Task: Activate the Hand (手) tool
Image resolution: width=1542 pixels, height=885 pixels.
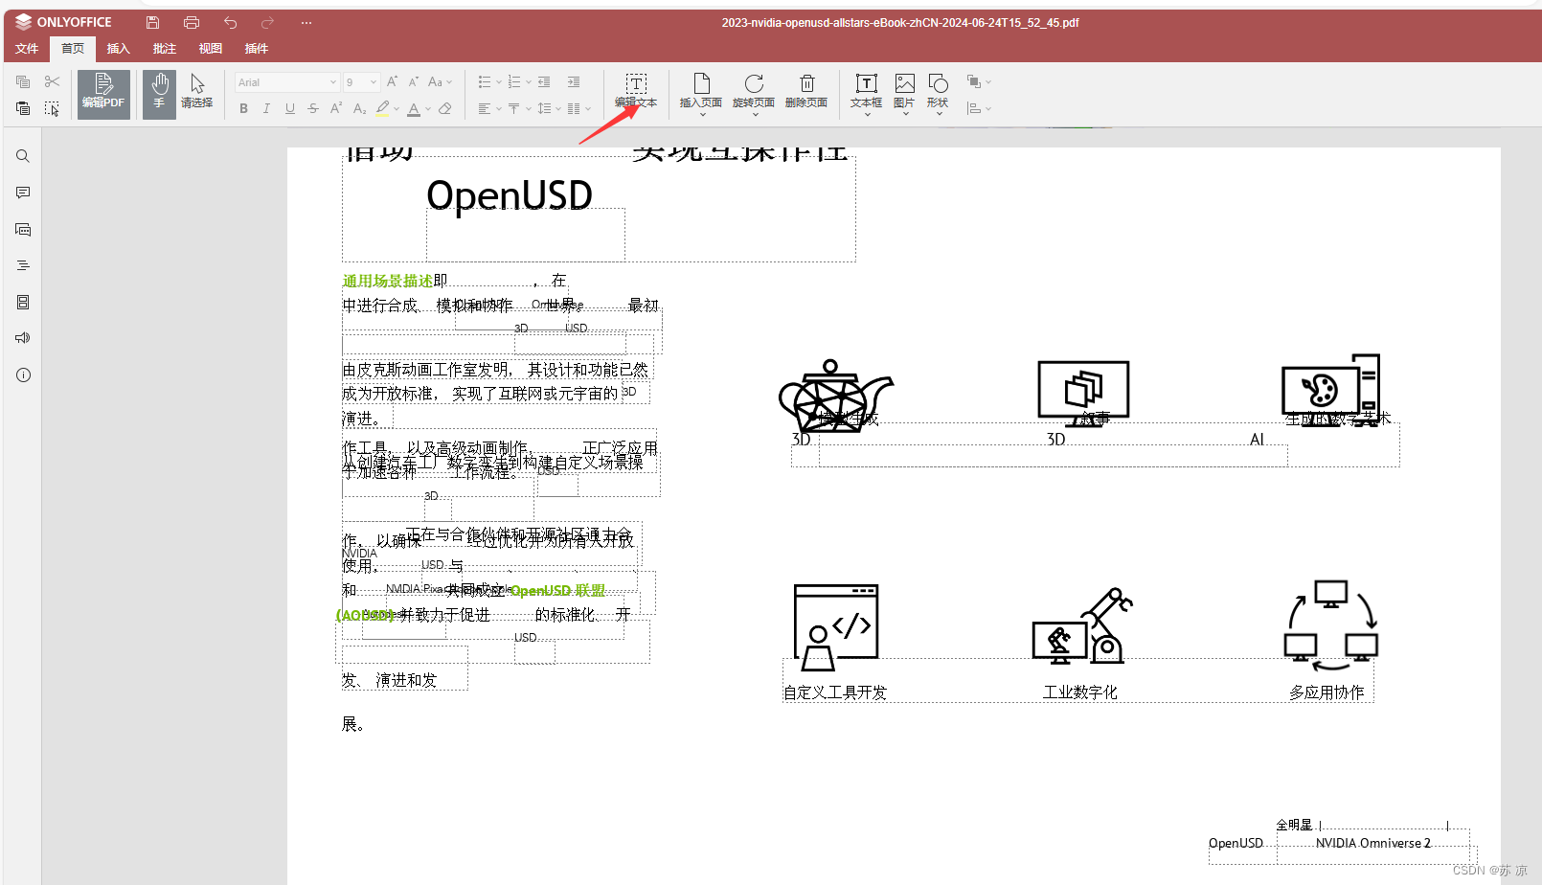Action: 160,94
